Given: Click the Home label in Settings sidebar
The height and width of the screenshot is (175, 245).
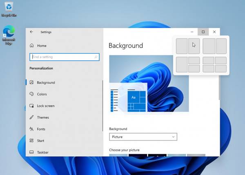Looking at the screenshot, I should coord(42,46).
